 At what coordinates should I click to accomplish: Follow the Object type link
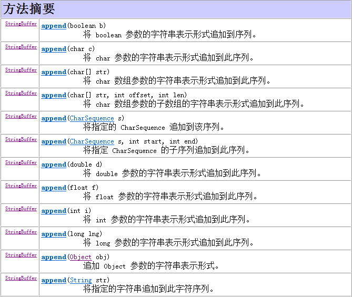81,257
